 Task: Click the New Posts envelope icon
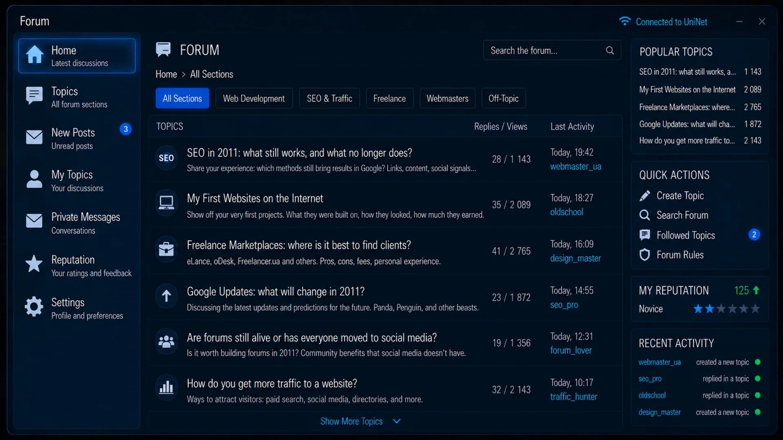pos(34,137)
